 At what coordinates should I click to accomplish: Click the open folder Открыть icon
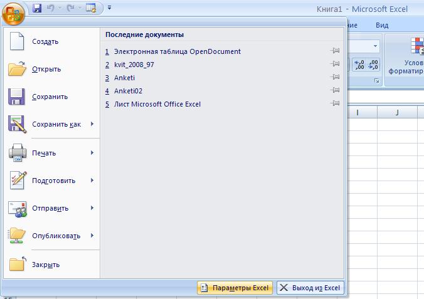(x=17, y=69)
